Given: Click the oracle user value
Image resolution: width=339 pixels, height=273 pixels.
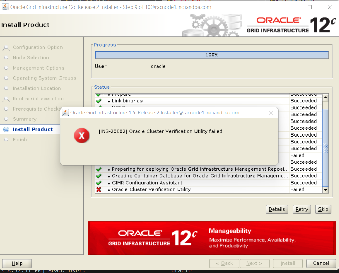Looking at the screenshot, I should [158, 66].
